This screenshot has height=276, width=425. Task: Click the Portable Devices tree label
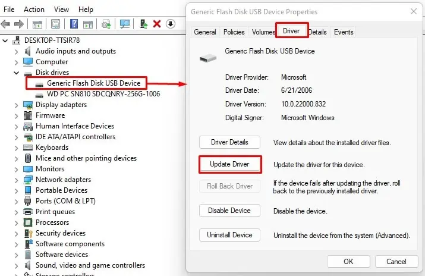pyautogui.click(x=62, y=190)
